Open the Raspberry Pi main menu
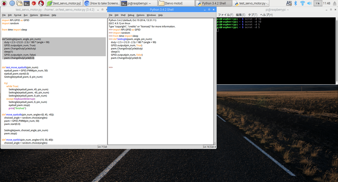338x182 pixels. point(5,3)
